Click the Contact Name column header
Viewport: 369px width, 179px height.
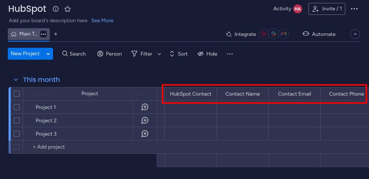click(x=243, y=94)
